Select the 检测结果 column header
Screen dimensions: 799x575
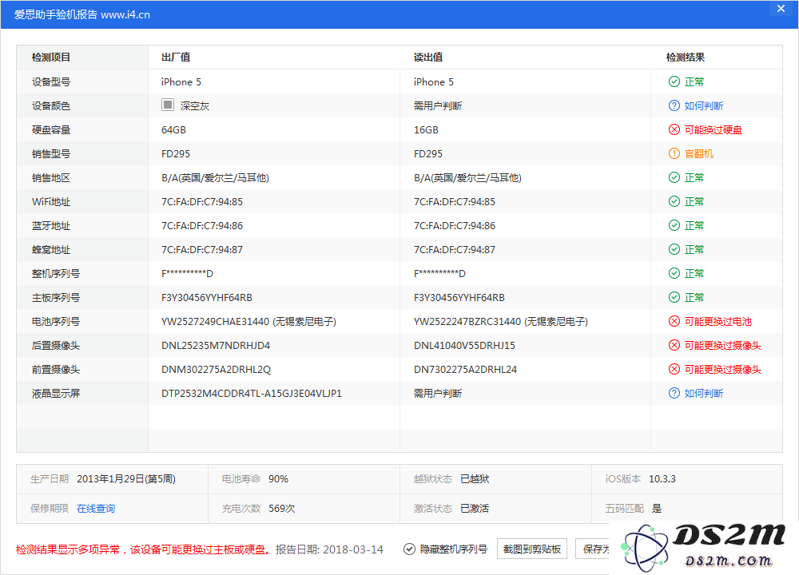coord(686,57)
